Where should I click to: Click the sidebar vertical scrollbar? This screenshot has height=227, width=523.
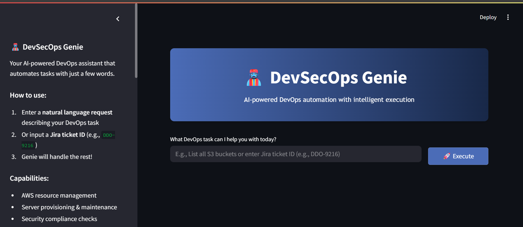pyautogui.click(x=136, y=41)
